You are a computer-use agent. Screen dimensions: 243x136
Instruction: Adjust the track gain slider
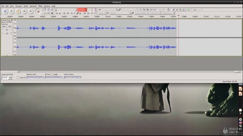click(7, 29)
